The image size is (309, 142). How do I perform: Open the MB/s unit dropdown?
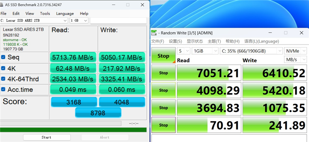[295, 60]
